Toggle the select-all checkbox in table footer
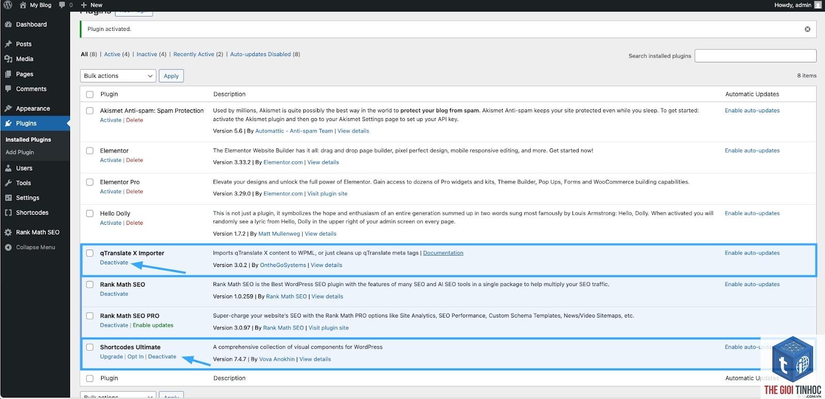825x399 pixels. click(90, 378)
